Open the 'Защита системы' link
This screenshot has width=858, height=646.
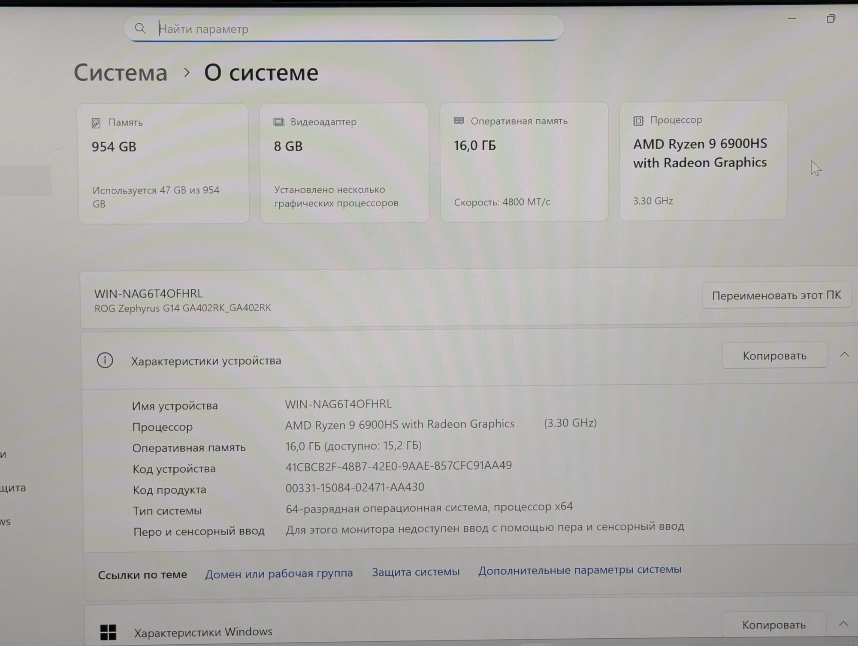click(416, 571)
